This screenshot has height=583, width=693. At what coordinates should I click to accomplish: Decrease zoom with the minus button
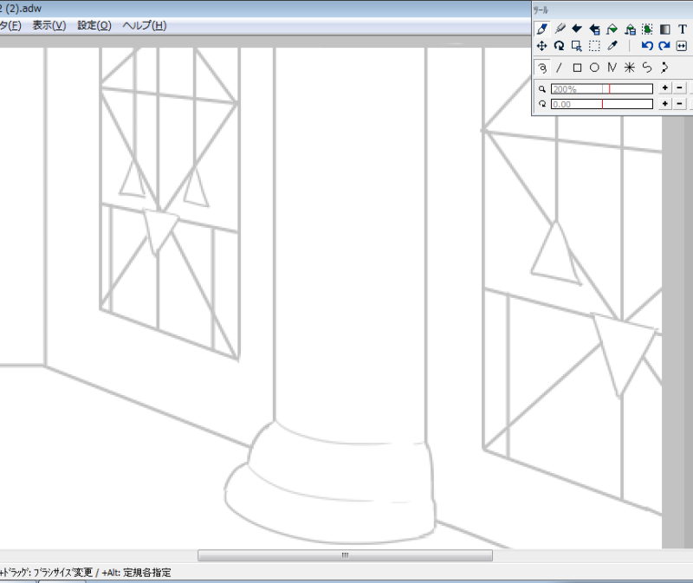click(x=680, y=88)
